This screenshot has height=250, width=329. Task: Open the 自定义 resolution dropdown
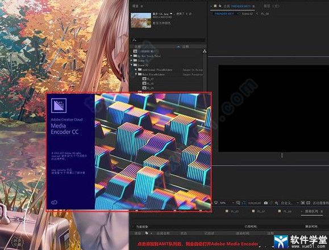tap(290, 203)
